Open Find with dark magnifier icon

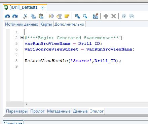click(x=77, y=16)
